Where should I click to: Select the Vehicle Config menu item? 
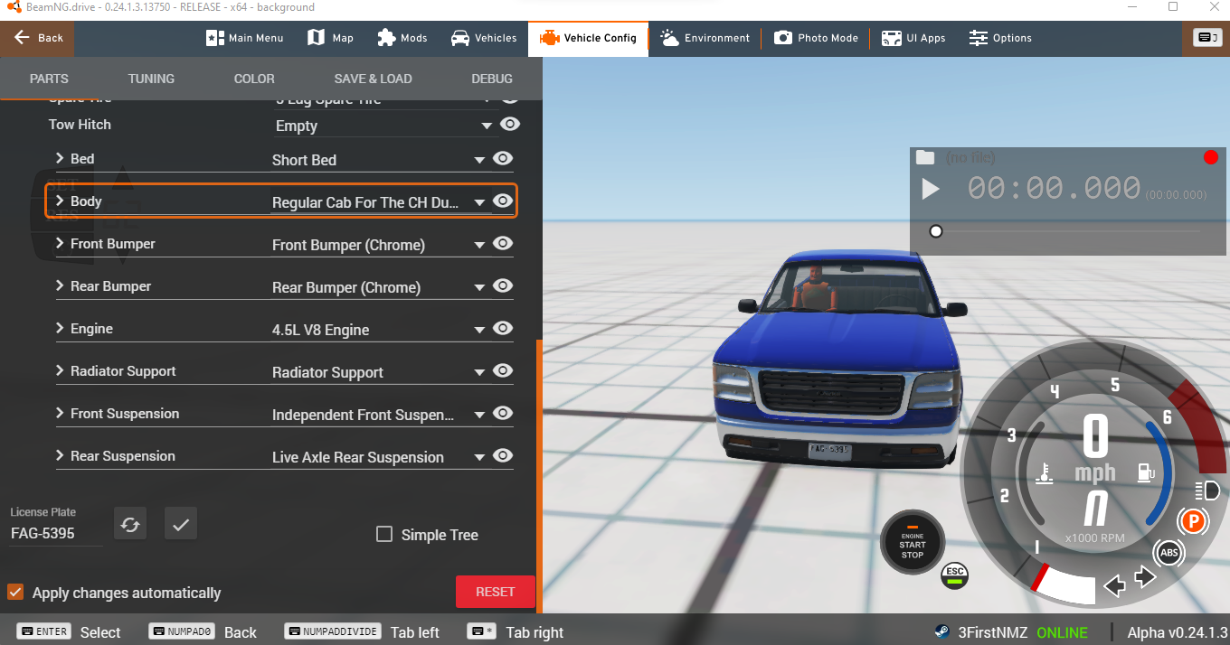[588, 38]
